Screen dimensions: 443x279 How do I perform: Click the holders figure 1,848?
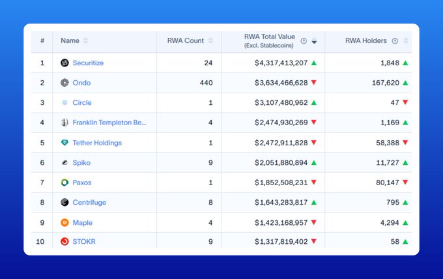tap(390, 63)
